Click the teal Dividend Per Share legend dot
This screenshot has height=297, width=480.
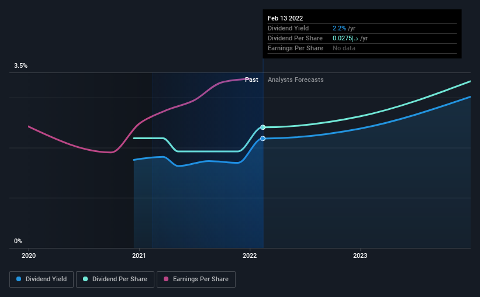point(85,279)
